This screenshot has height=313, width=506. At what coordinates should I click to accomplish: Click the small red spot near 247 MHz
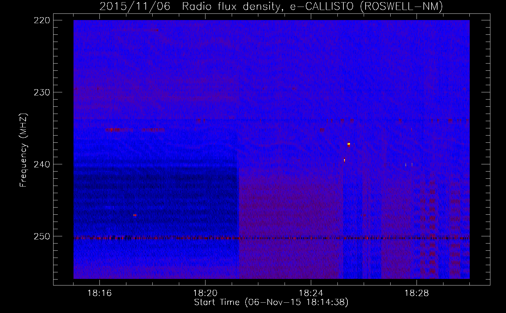(135, 215)
